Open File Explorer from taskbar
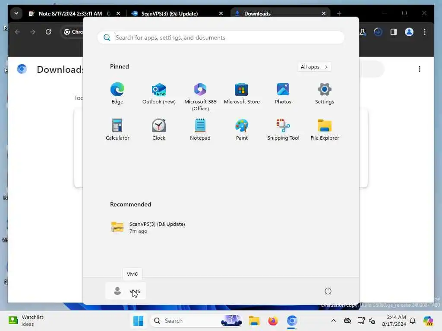This screenshot has height=331, width=442. click(x=254, y=321)
